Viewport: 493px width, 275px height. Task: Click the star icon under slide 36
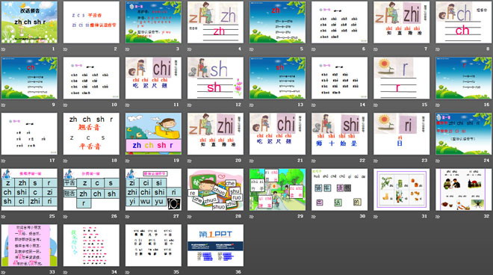[190, 272]
